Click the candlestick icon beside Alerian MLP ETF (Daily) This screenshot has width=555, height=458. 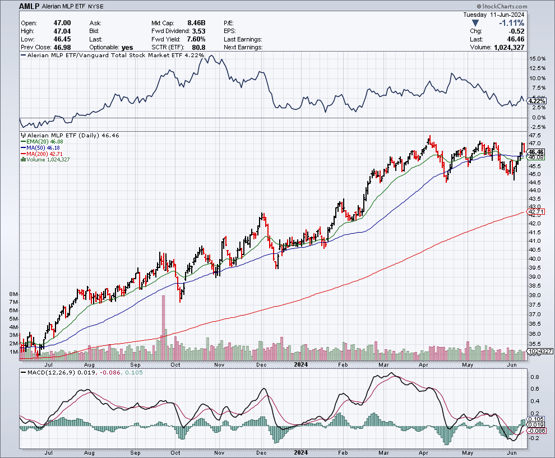coord(24,135)
